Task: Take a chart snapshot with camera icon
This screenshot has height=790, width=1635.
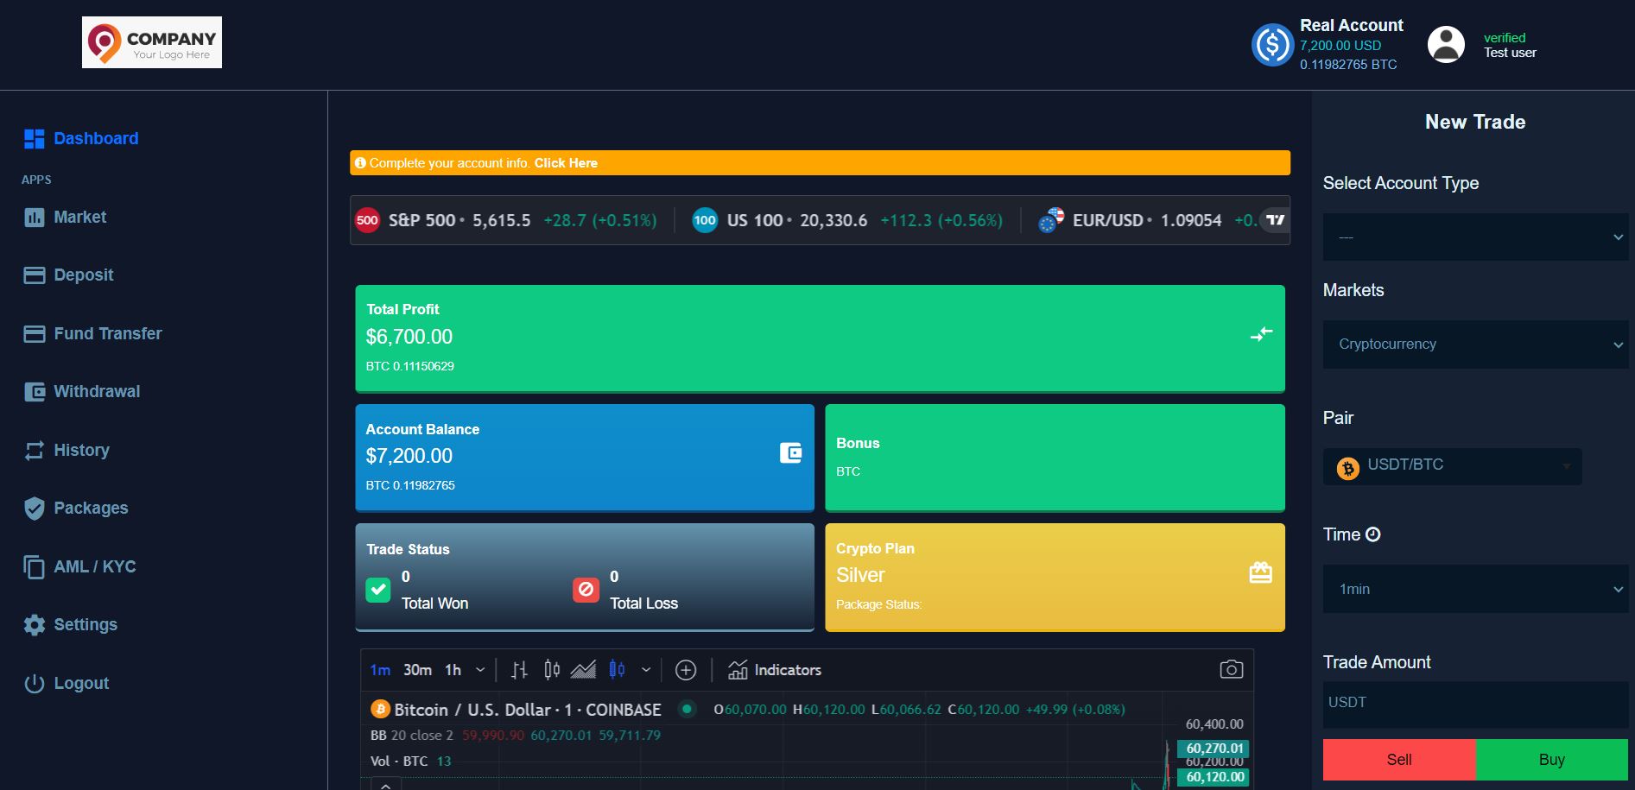Action: (x=1231, y=670)
